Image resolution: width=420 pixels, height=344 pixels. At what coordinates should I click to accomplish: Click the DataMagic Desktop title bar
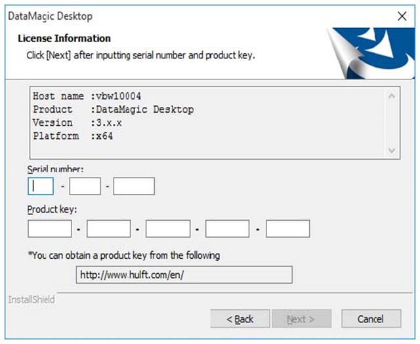pyautogui.click(x=197, y=16)
